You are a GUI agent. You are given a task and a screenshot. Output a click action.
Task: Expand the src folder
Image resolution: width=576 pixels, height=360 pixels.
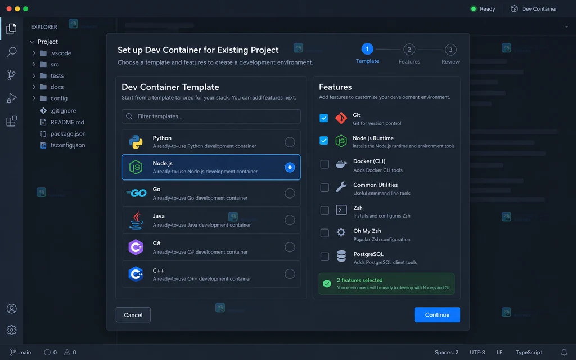pos(34,65)
